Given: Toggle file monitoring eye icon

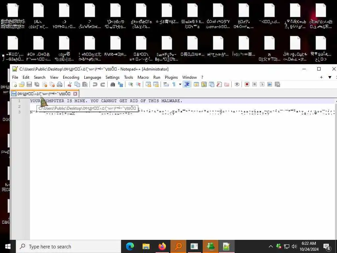Looking at the screenshot, I should (x=237, y=84).
